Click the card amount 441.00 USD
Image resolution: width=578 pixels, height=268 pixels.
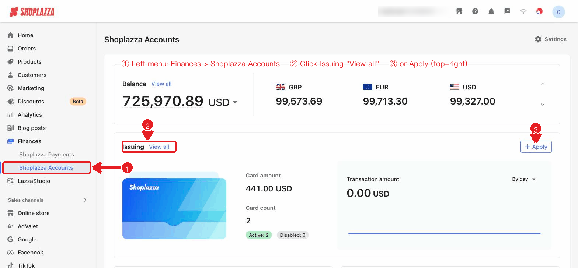(x=269, y=189)
